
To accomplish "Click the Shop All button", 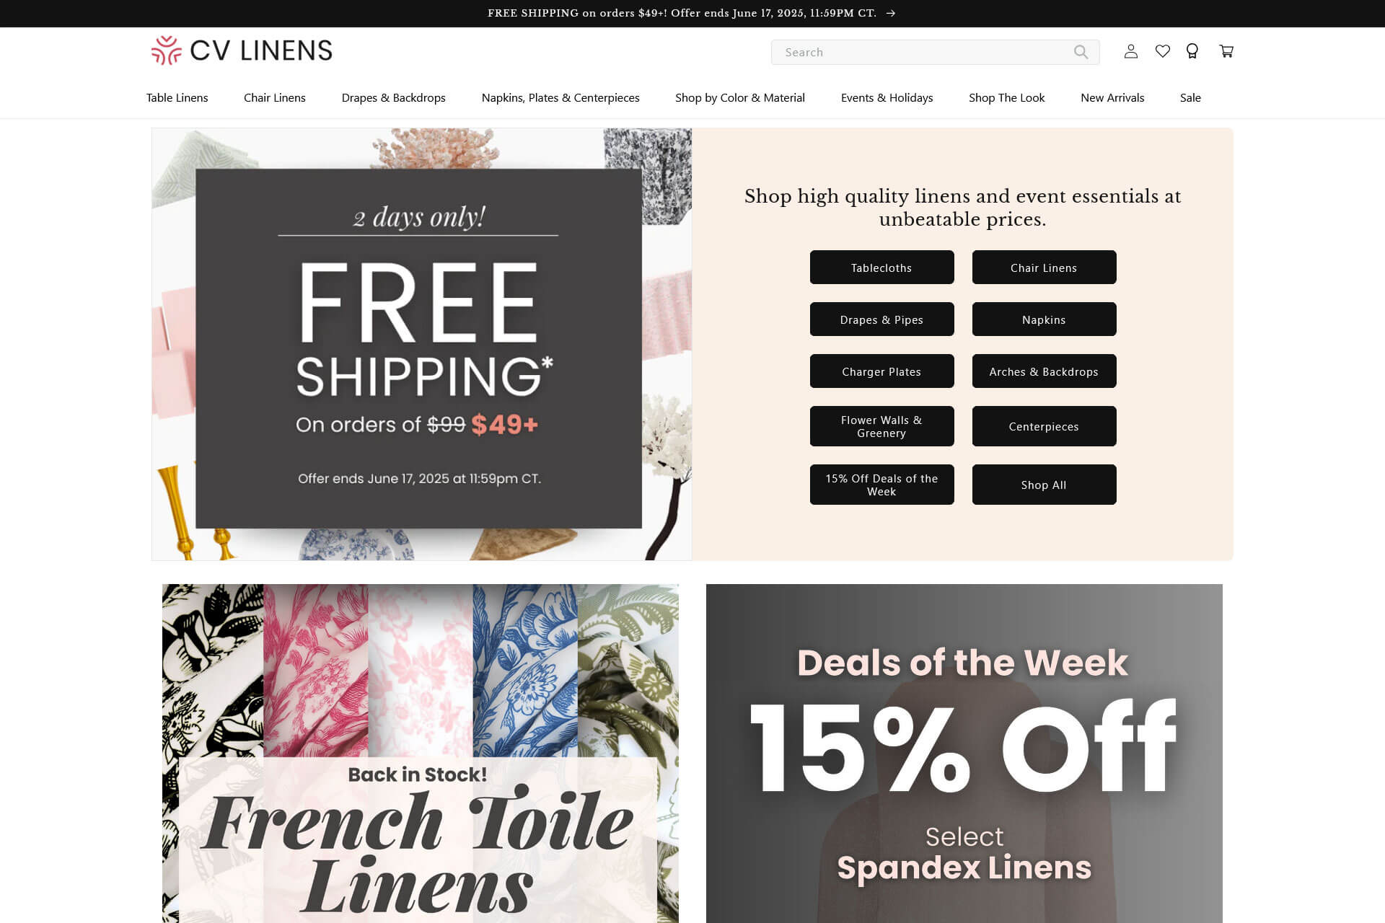I will pyautogui.click(x=1044, y=485).
